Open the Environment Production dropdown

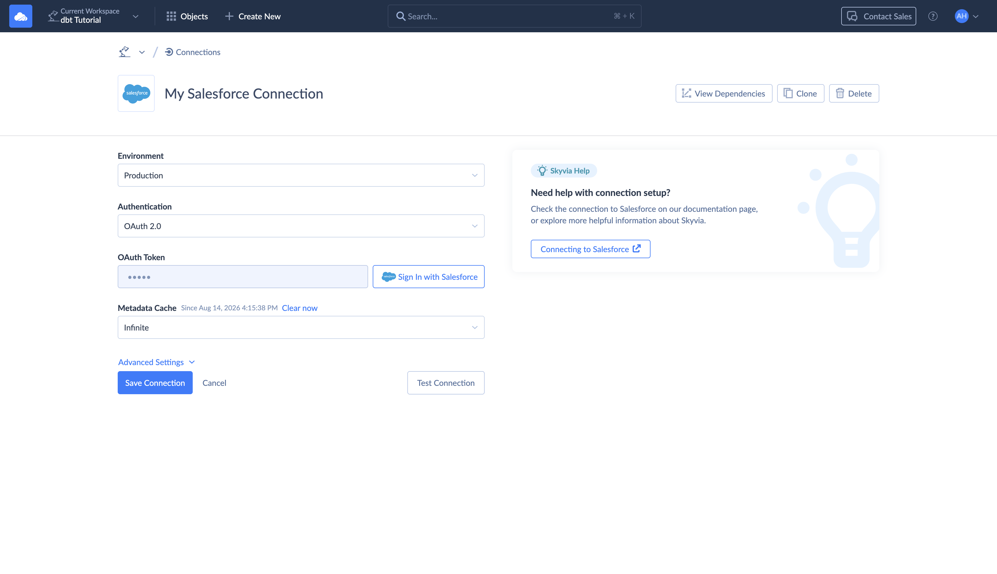301,175
